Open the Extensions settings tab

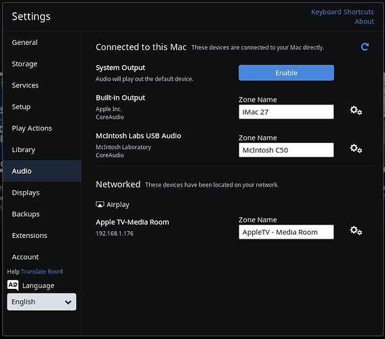(29, 235)
